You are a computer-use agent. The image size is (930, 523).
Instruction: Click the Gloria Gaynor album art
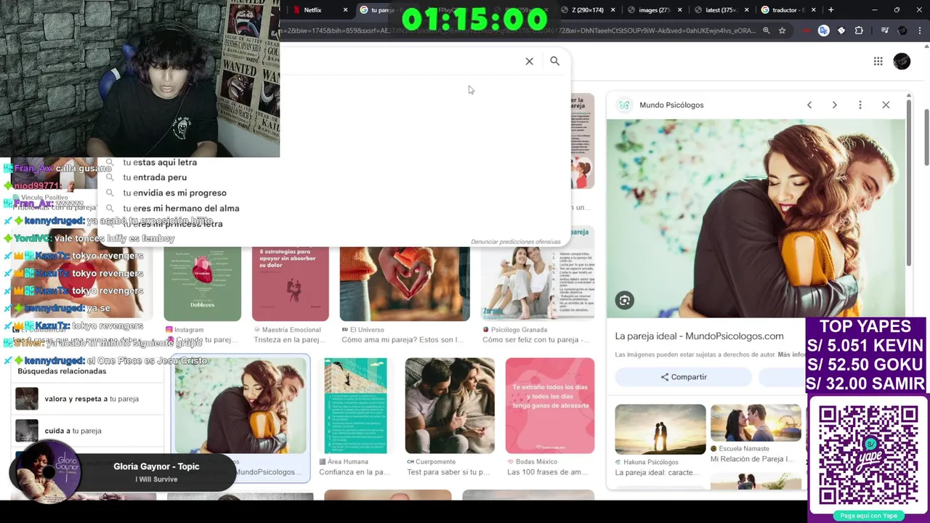pyautogui.click(x=48, y=473)
